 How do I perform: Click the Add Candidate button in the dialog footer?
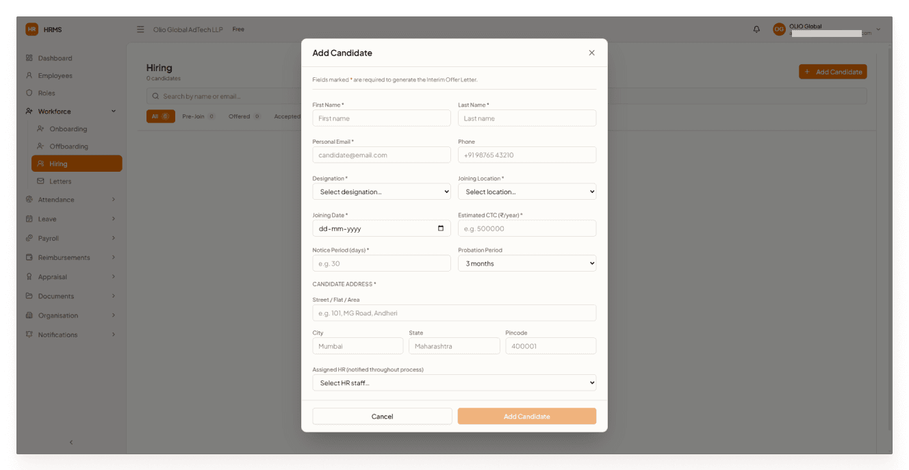pyautogui.click(x=527, y=416)
